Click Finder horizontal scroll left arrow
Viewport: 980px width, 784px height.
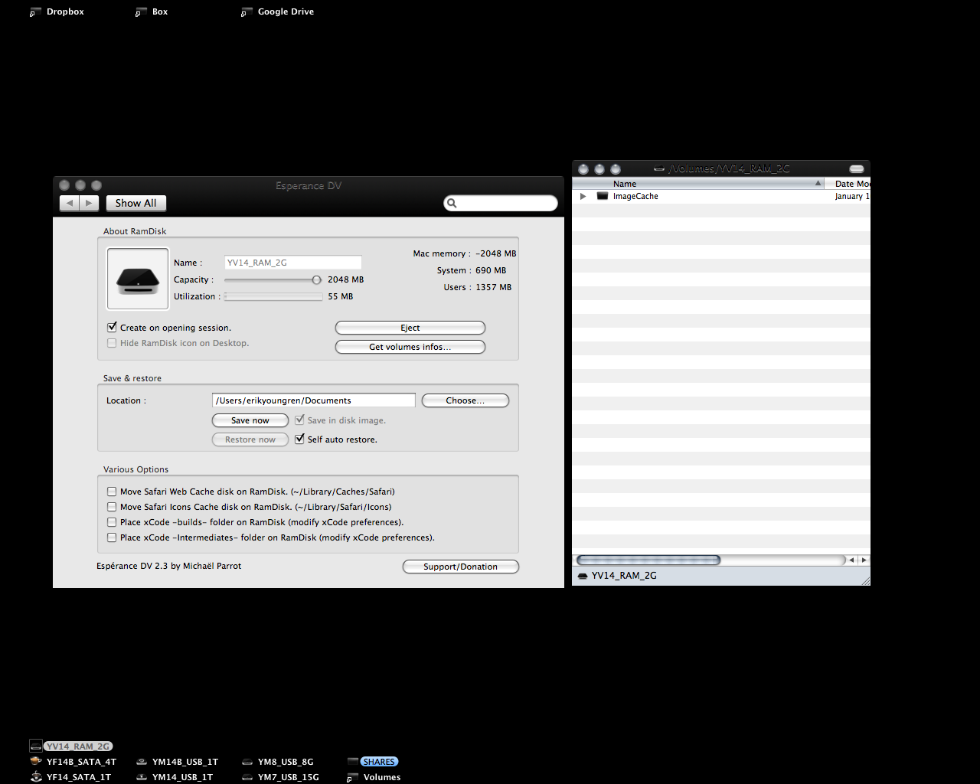[x=851, y=560]
